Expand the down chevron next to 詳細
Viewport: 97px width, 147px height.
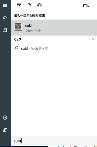click(93, 6)
